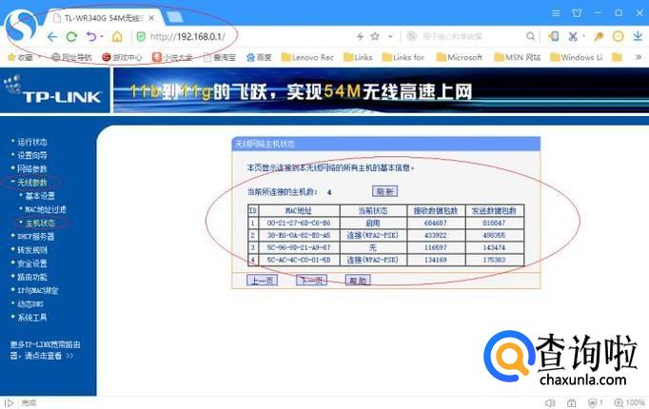Open the 百度 bookmark
Screen dimensions: 649x409
tap(259, 57)
